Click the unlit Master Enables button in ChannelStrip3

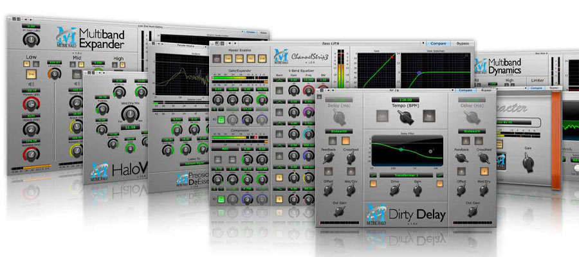click(217, 58)
